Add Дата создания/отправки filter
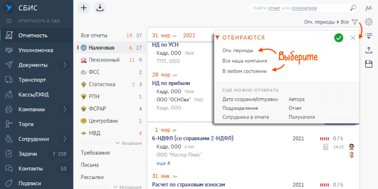Image resolution: width=378 pixels, height=189 pixels. pyautogui.click(x=250, y=99)
